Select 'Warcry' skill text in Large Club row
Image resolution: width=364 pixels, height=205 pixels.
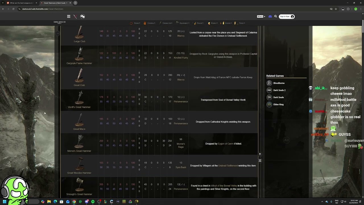tap(181, 36)
